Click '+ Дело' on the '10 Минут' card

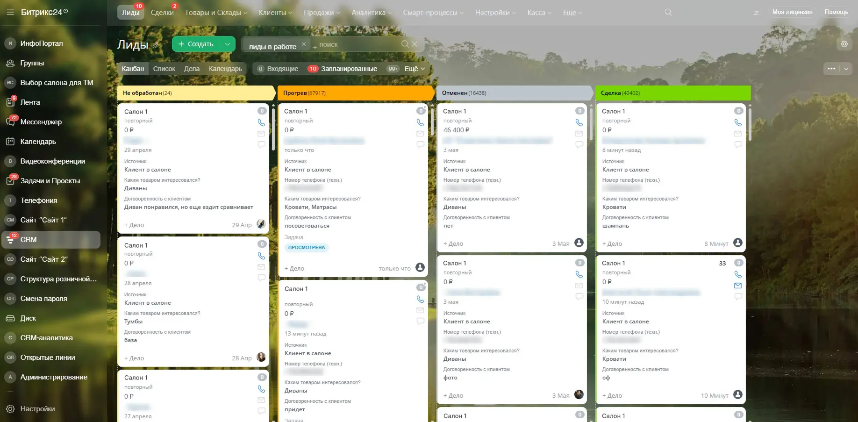(612, 395)
